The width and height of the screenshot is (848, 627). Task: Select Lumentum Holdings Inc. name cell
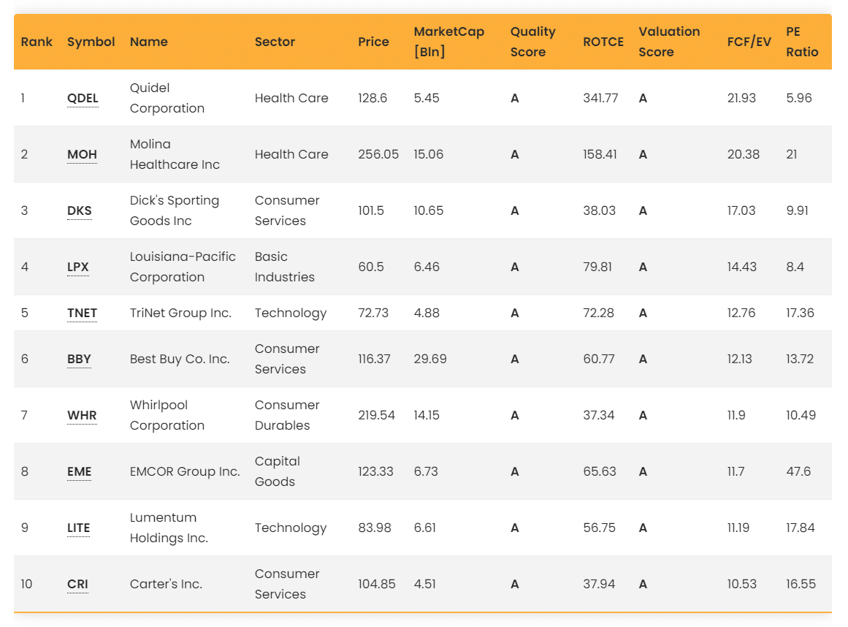coord(169,528)
